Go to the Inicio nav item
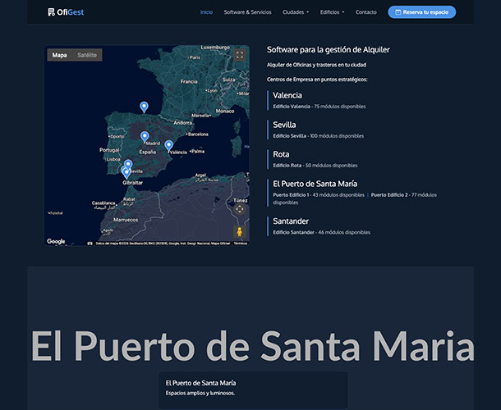The image size is (501, 410). tap(206, 12)
